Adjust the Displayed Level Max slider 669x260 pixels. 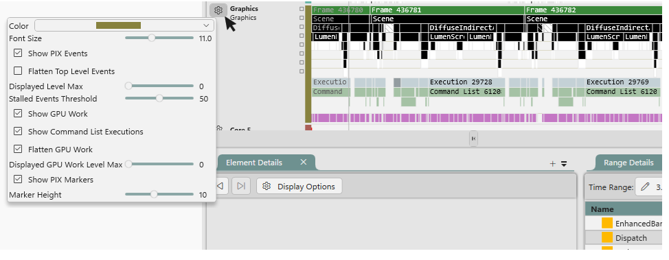coord(159,86)
